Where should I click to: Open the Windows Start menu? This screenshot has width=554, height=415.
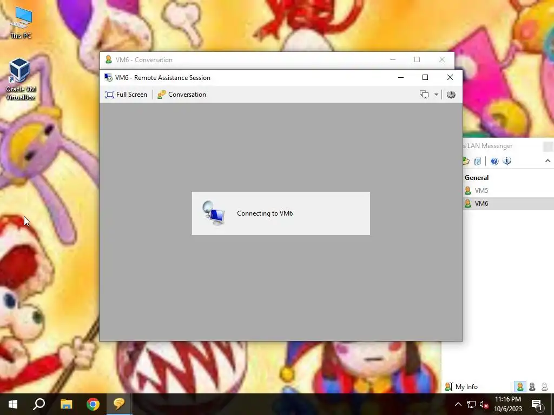coord(13,404)
